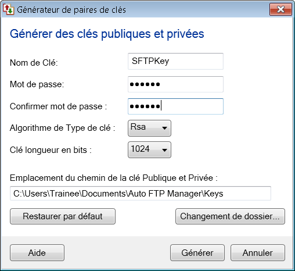Open help with the Aide button
This screenshot has width=295, height=271.
(x=37, y=253)
